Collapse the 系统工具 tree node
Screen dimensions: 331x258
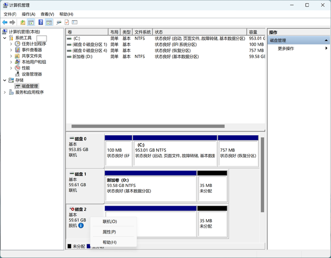coord(5,38)
